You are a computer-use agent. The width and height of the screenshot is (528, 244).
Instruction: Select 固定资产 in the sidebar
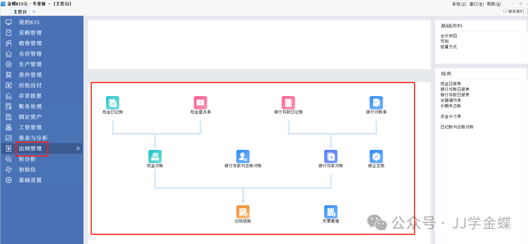(x=30, y=117)
